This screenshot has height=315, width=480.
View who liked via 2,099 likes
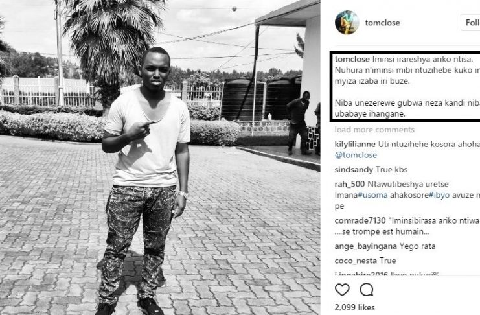tap(354, 307)
